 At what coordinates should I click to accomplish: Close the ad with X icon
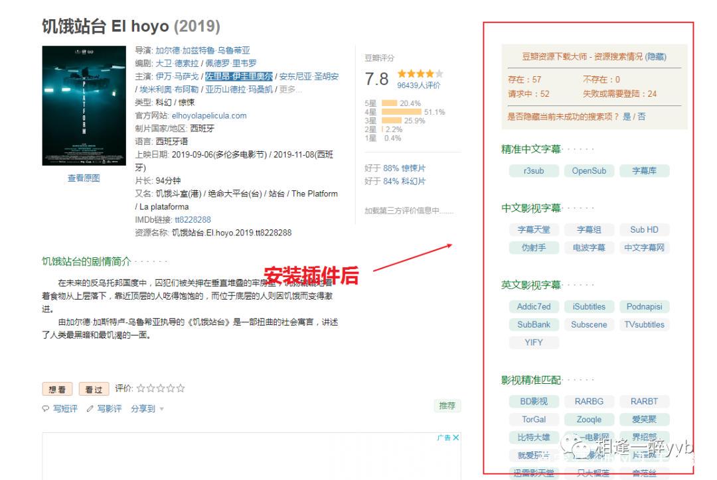[x=456, y=438]
